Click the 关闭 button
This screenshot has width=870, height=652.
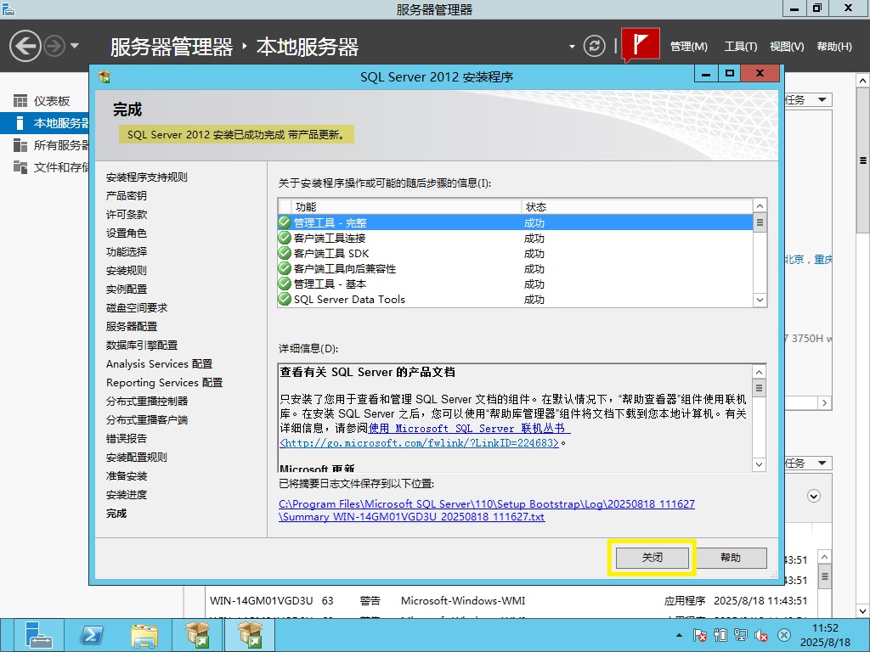click(652, 558)
